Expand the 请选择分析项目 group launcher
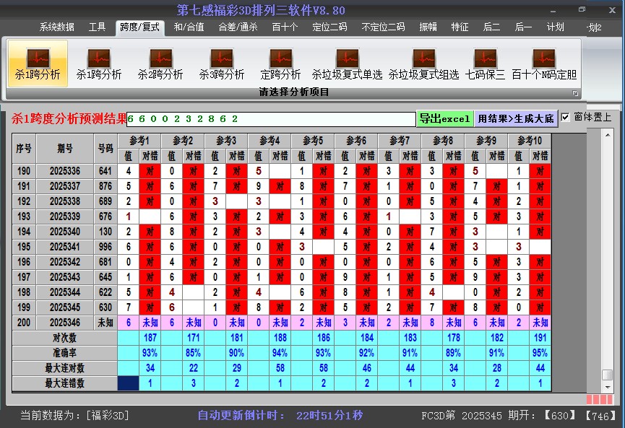Viewport: 625px width, 428px height. 576,93
